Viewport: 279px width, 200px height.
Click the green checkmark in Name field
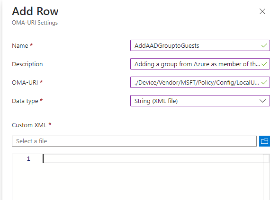264,46
